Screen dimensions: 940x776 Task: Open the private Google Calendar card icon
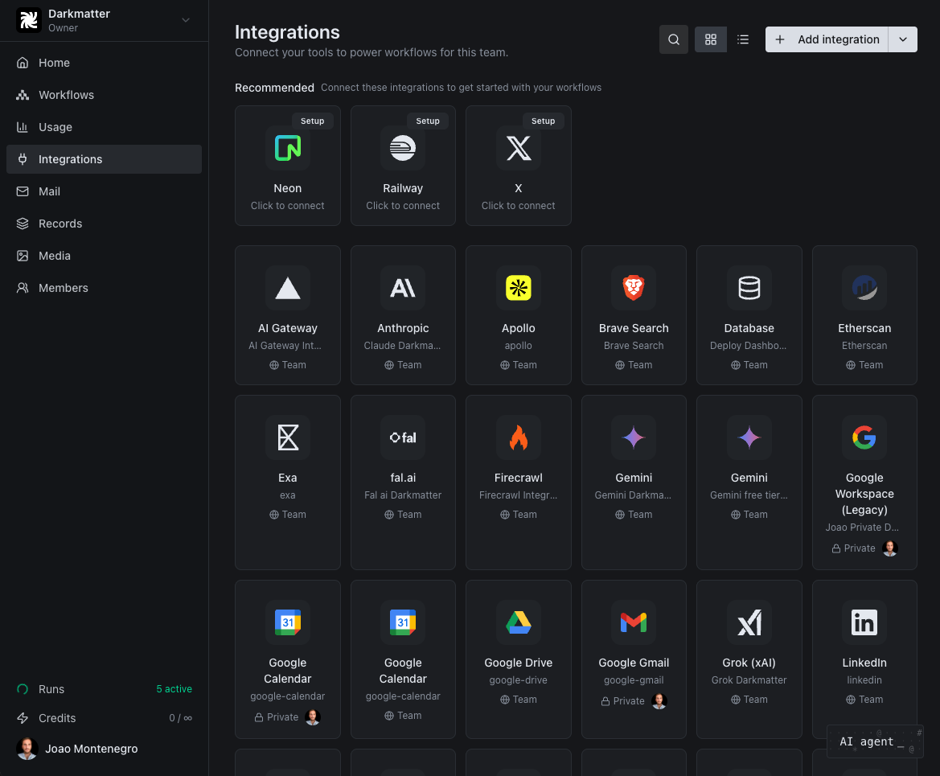288,622
